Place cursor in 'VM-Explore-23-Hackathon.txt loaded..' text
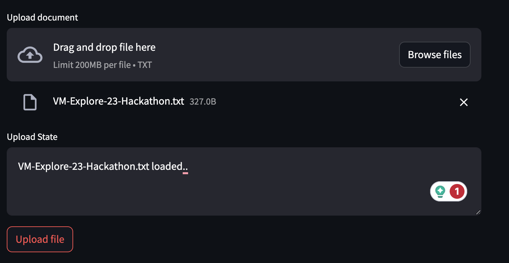Screen dimensions: 509x263 point(103,166)
